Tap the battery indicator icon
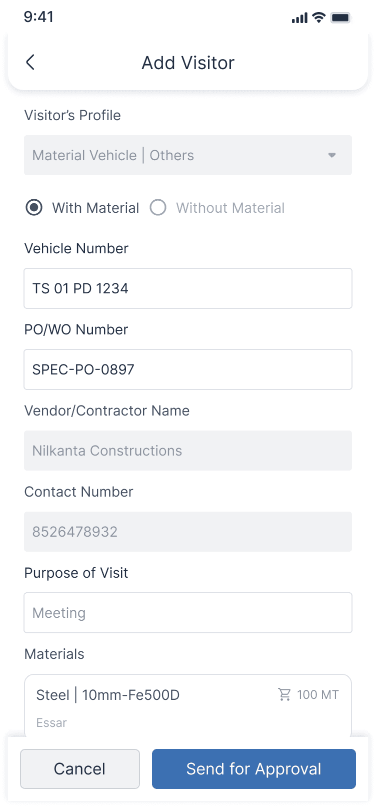This screenshot has width=376, height=807. coord(341,18)
